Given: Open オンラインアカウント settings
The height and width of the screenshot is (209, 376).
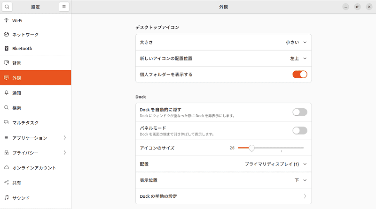Looking at the screenshot, I should coord(36,168).
